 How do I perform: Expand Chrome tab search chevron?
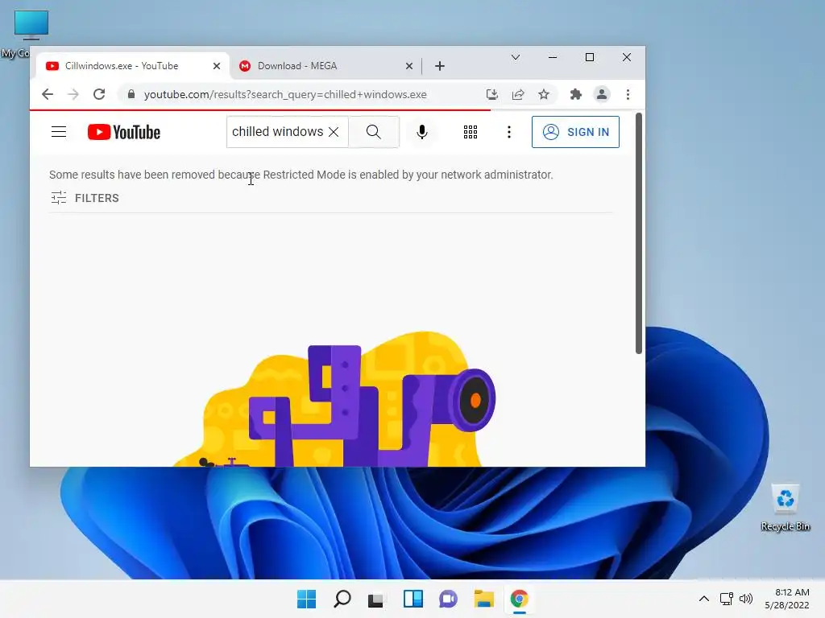516,57
